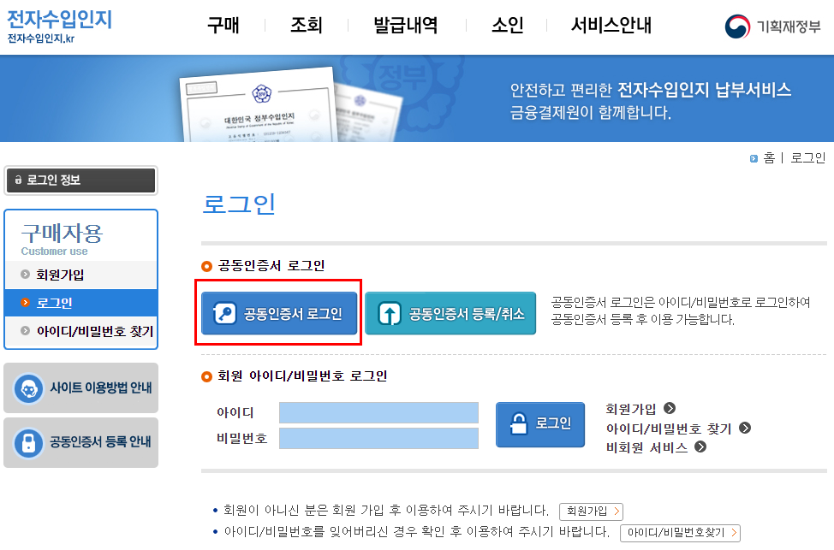Select 로그인 in the 구매자용 sidebar
The height and width of the screenshot is (550, 834).
[x=80, y=303]
